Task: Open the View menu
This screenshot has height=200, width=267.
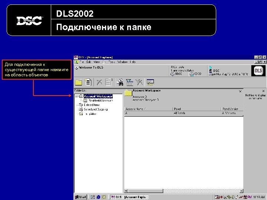Action: [x=96, y=62]
